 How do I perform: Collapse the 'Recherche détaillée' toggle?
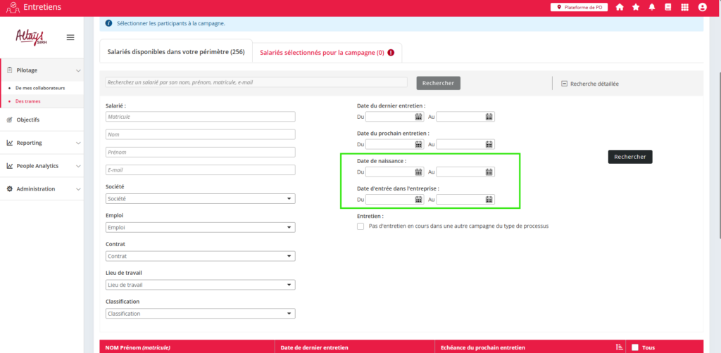(x=565, y=84)
